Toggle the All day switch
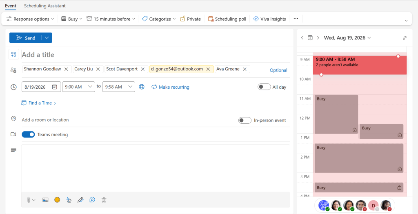 (x=264, y=87)
